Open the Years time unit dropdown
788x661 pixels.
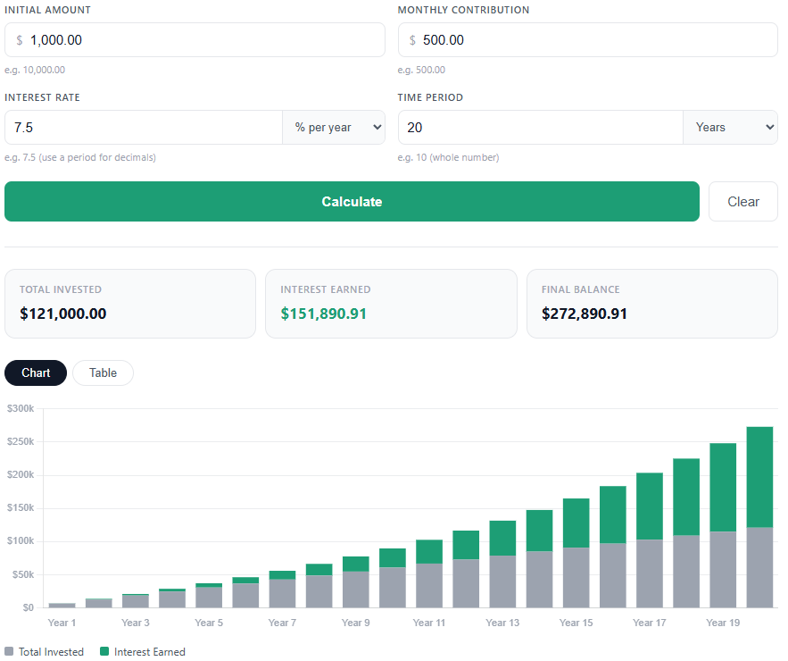coord(730,127)
